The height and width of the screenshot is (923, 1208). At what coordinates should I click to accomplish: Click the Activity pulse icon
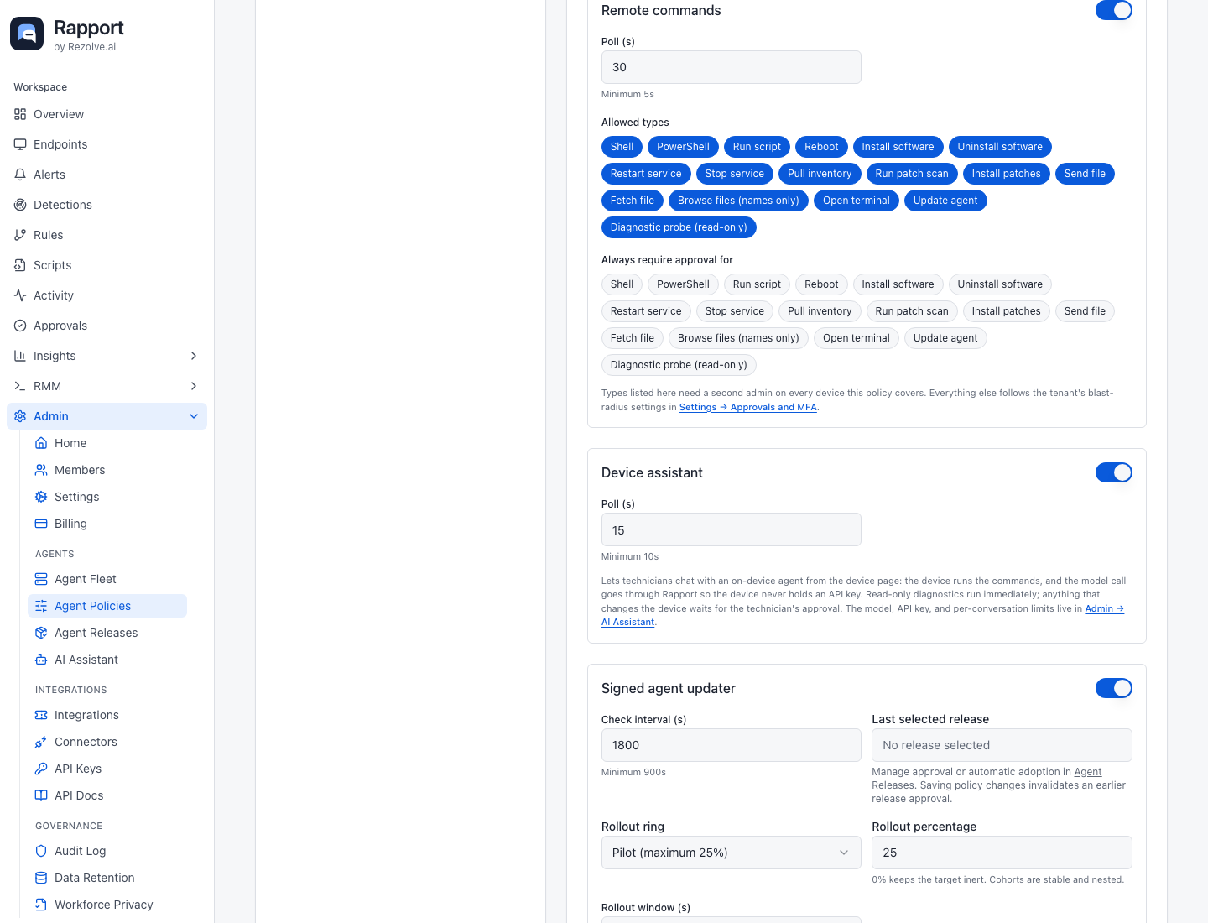pos(20,295)
